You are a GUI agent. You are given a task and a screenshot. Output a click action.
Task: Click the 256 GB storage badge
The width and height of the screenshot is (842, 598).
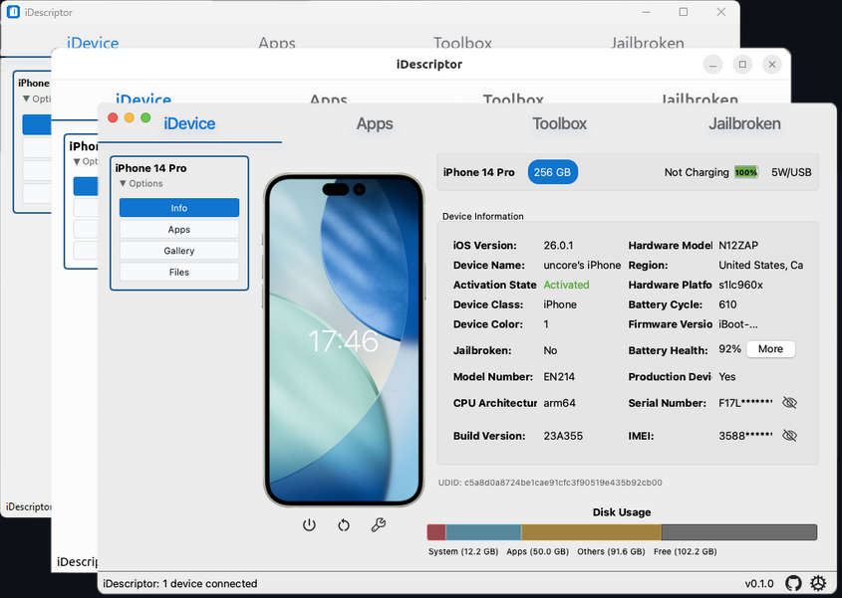[x=552, y=172]
